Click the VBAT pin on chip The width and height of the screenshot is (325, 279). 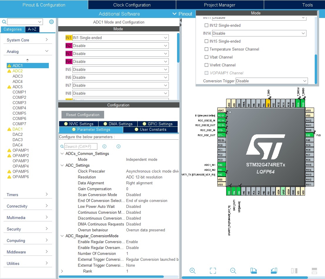(221, 111)
